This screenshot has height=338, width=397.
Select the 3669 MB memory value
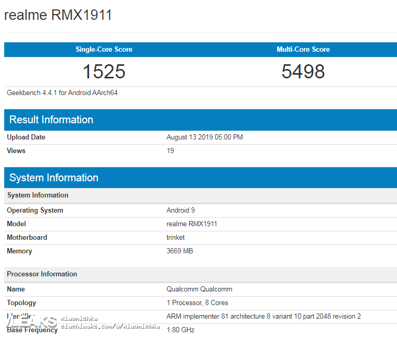(180, 251)
